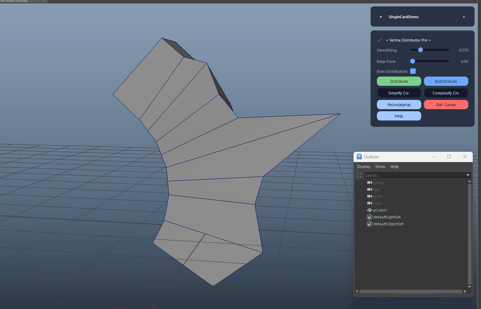The image size is (481, 309).
Task: Toggle the Even Distribution checkbox
Action: pos(413,71)
